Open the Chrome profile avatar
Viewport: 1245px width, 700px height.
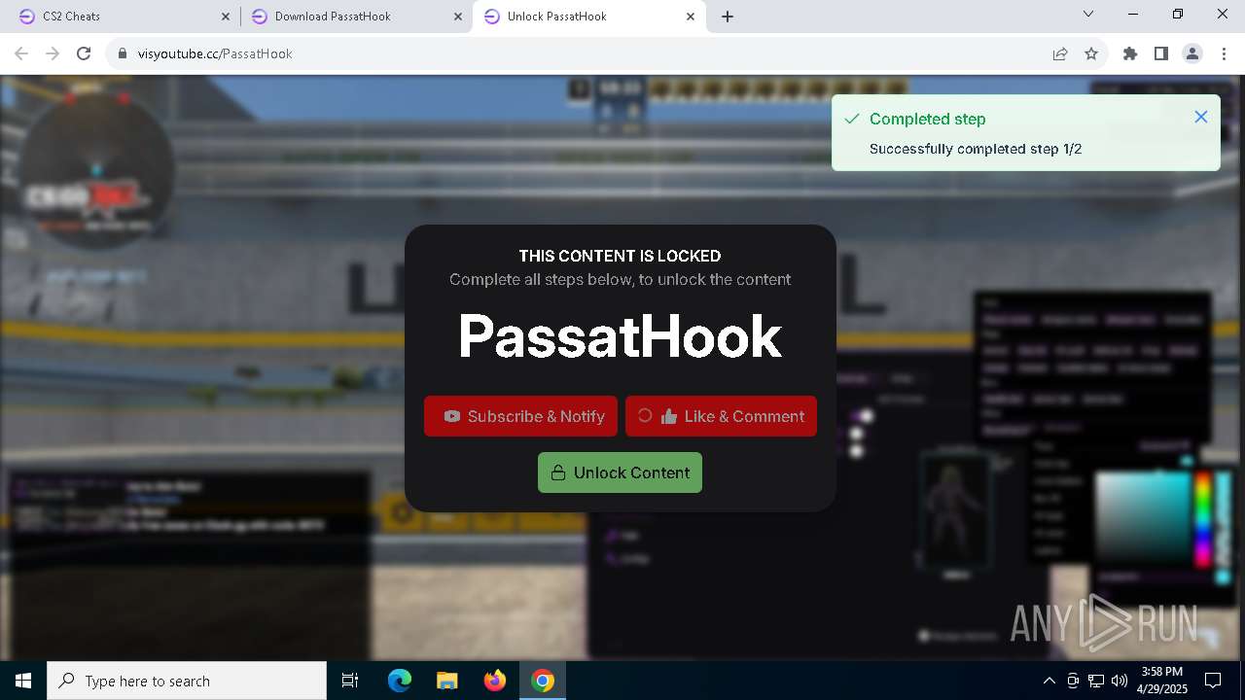[1192, 53]
